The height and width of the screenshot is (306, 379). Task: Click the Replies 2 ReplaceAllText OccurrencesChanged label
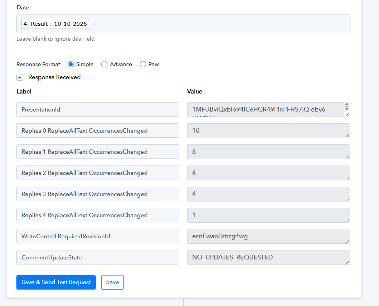98,173
